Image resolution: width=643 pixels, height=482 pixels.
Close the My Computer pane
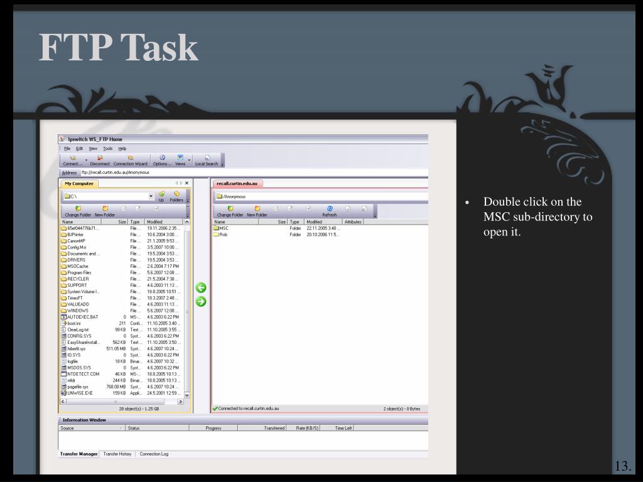coord(186,183)
